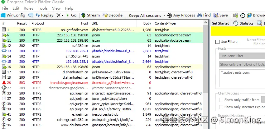
Task: Select session 1 document icon
Action: [4, 30]
